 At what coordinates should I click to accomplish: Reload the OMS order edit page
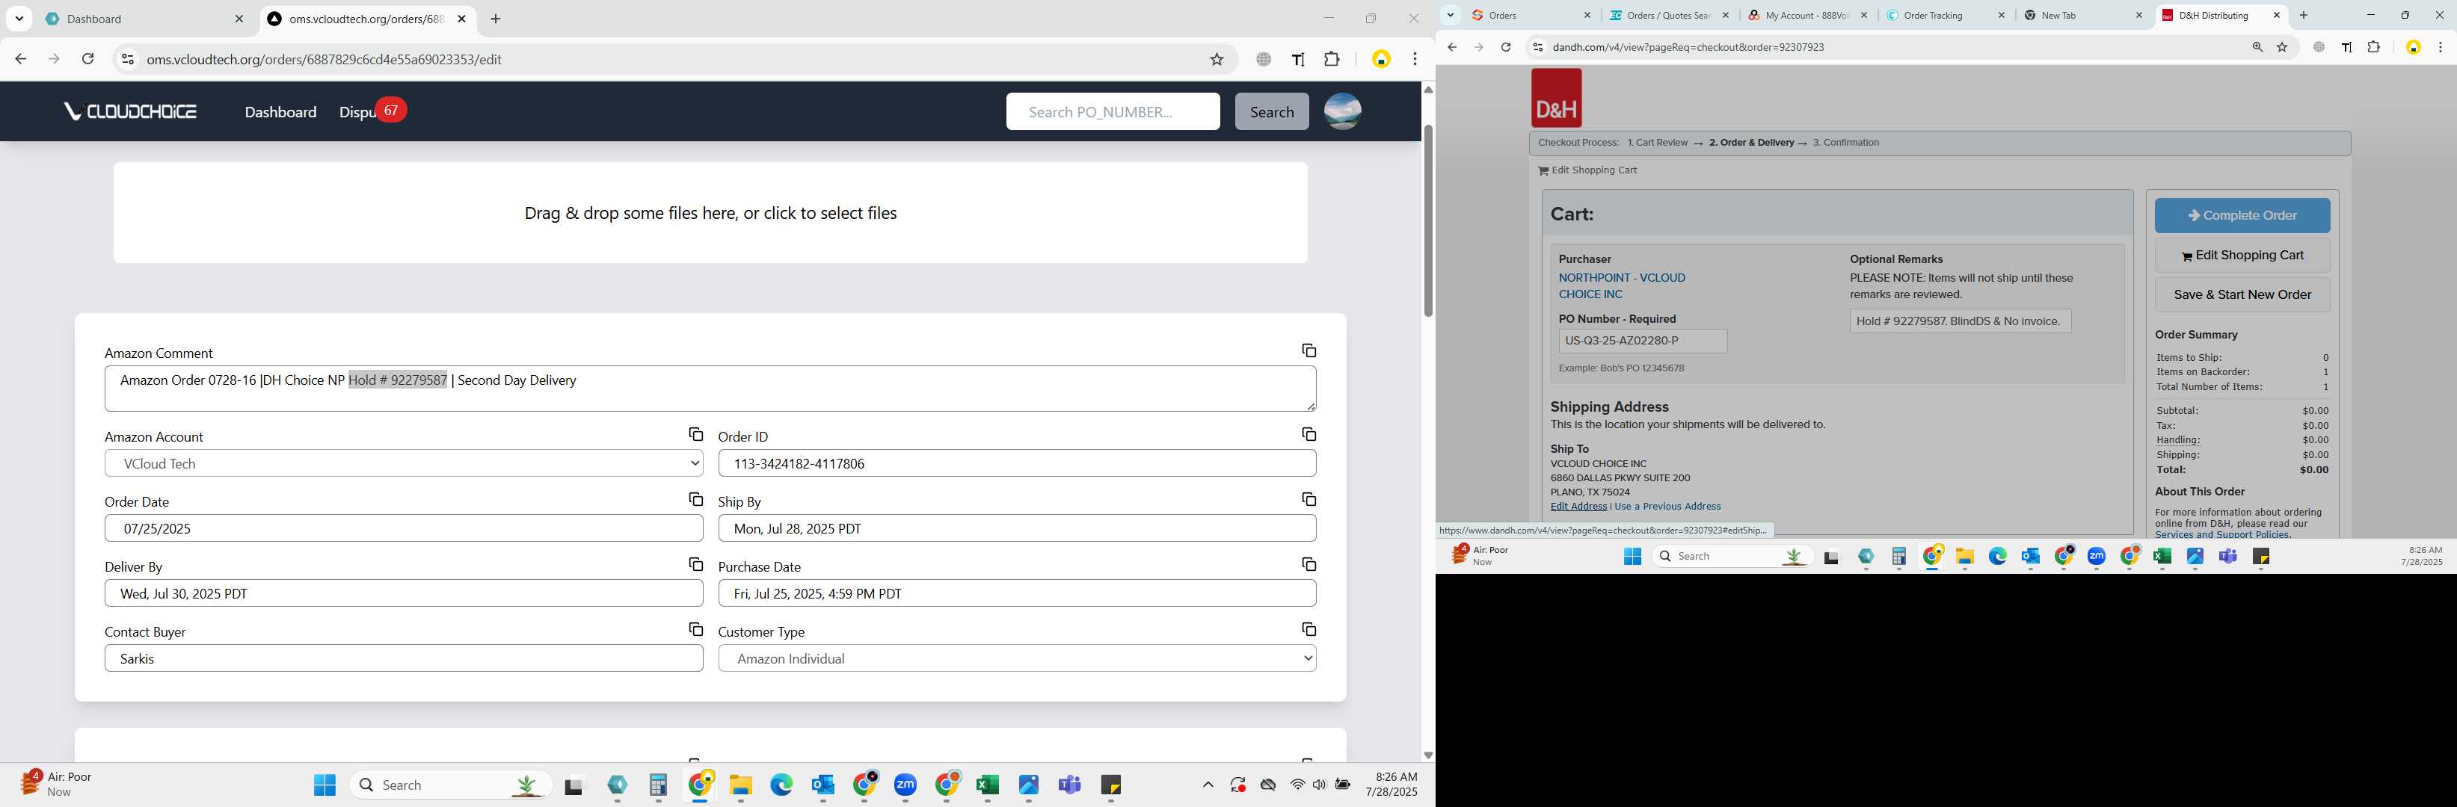pos(87,59)
